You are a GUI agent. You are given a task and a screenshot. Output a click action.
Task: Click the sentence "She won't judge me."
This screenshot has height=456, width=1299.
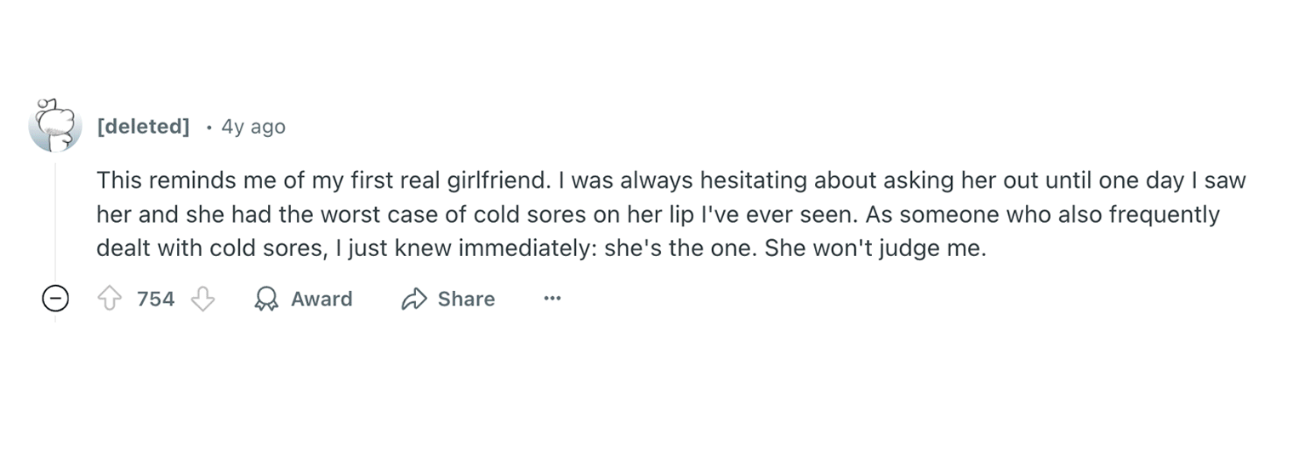point(875,248)
